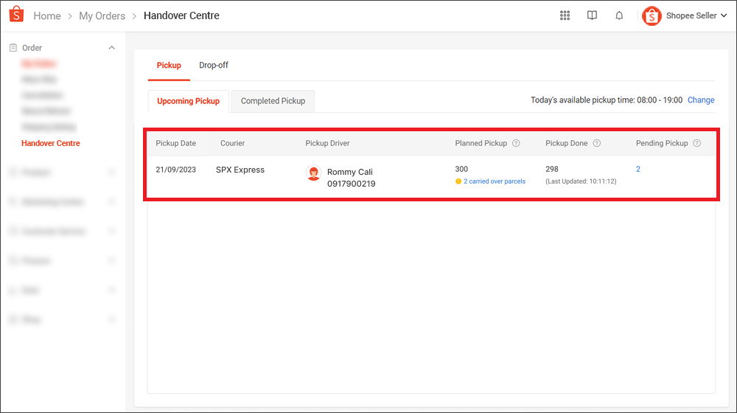Click the Courier column header

click(x=233, y=143)
